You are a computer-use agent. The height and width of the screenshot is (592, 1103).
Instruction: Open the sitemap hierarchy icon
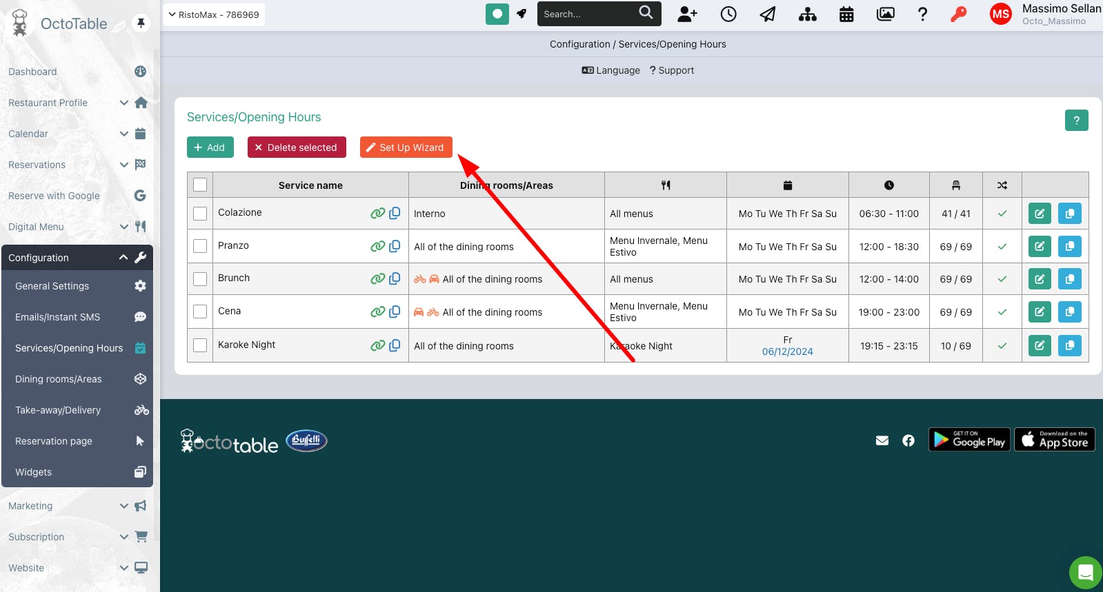pos(807,14)
